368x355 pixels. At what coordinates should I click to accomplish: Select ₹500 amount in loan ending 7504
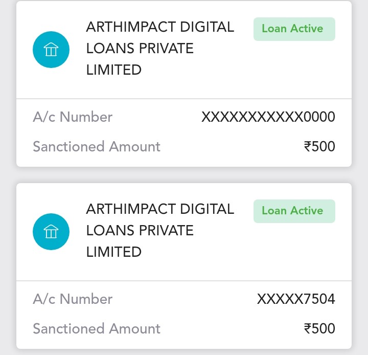point(319,328)
